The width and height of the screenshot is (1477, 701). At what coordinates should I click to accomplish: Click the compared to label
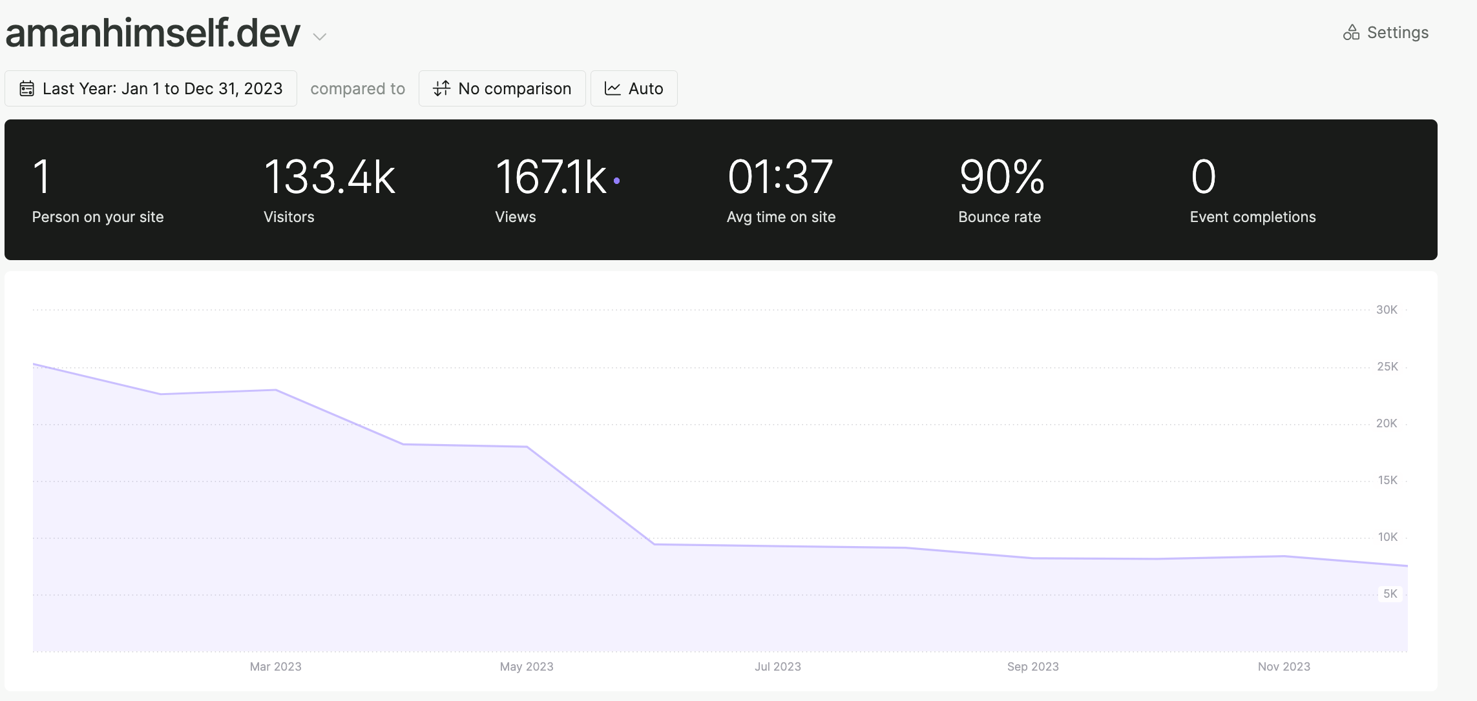point(358,88)
